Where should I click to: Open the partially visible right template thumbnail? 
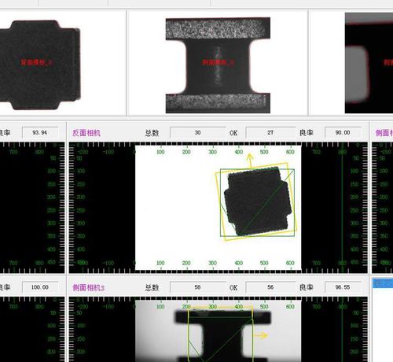369,63
